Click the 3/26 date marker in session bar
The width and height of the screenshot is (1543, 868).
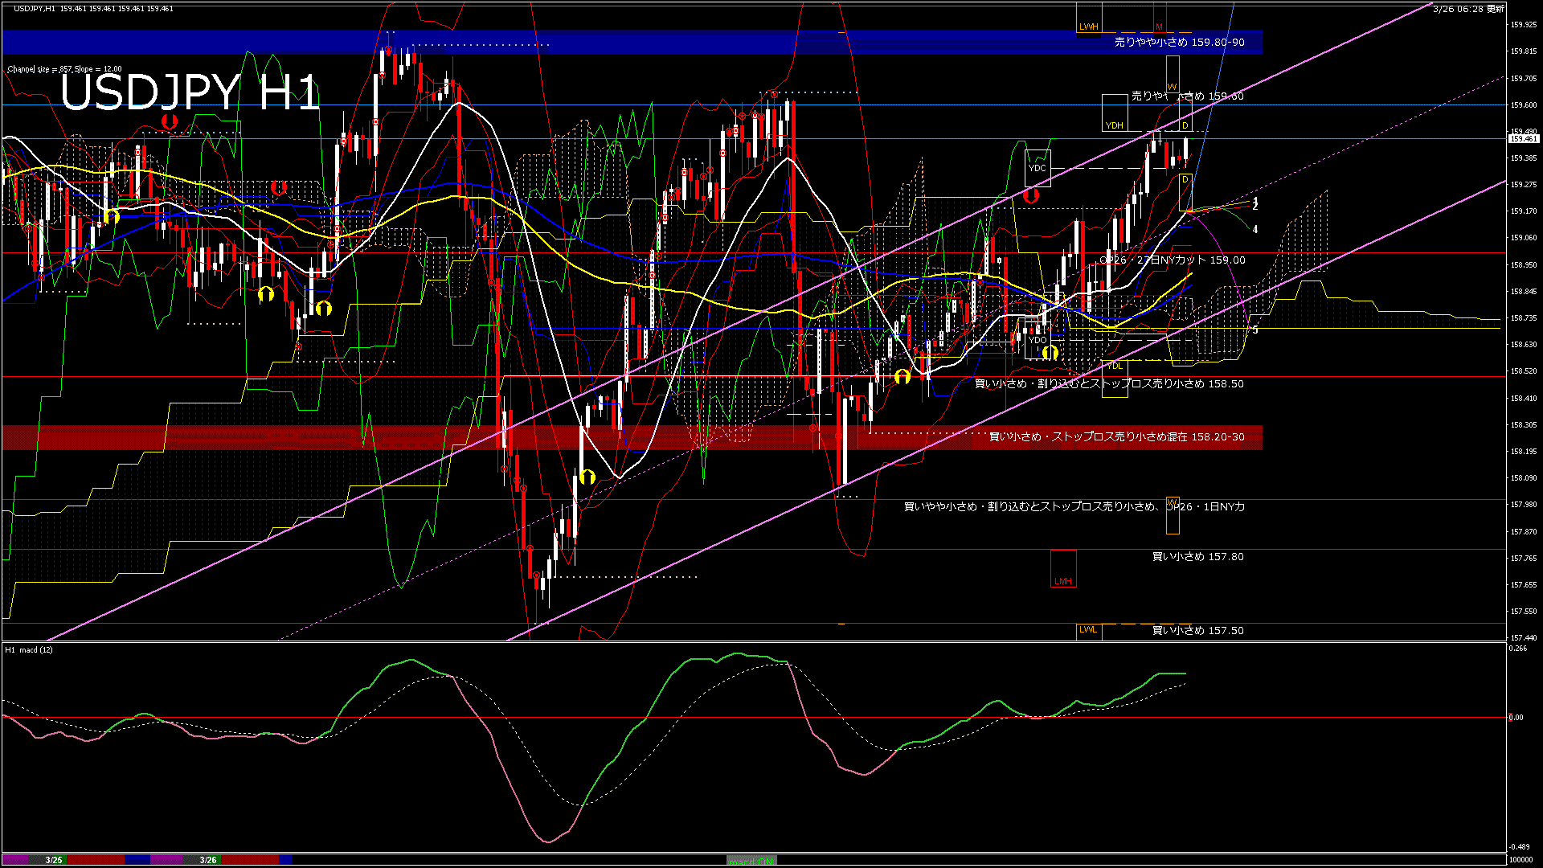[207, 859]
